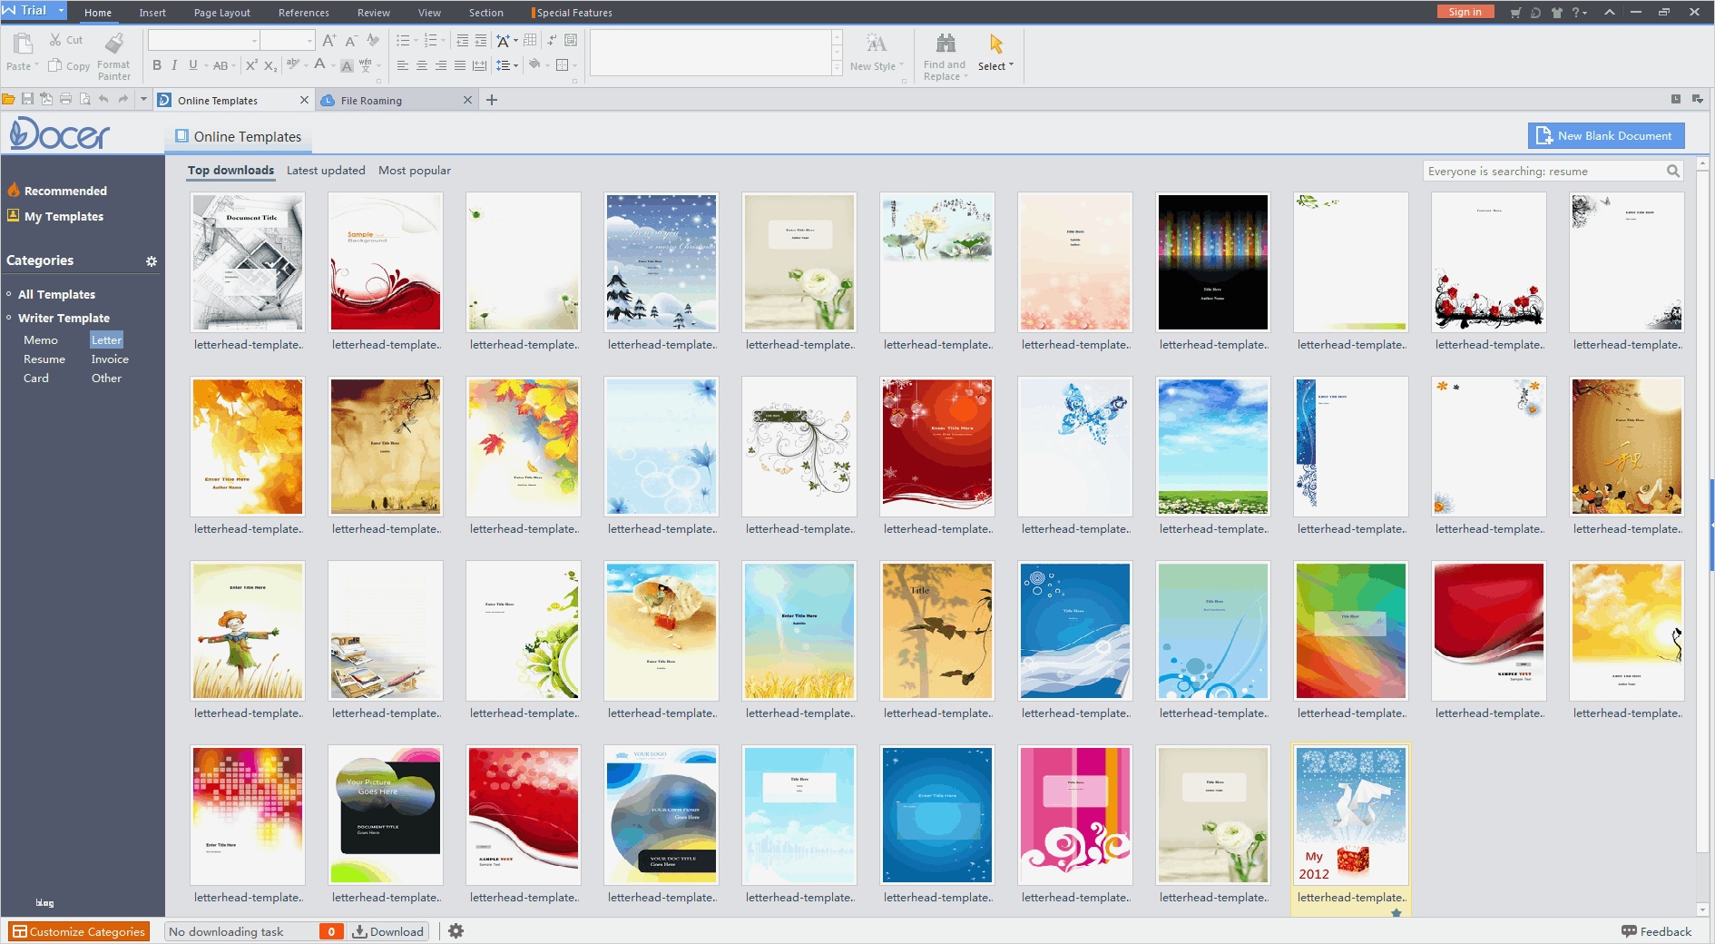The height and width of the screenshot is (944, 1715).
Task: Click the Format Painter brush icon
Action: 113,44
